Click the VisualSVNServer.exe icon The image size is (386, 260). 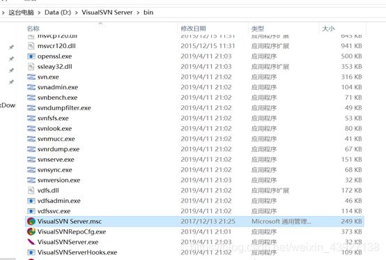click(31, 242)
